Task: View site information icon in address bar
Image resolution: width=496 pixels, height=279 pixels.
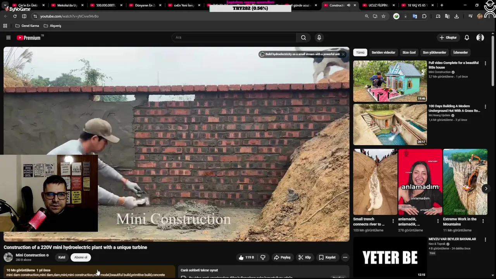Action: click(35, 16)
